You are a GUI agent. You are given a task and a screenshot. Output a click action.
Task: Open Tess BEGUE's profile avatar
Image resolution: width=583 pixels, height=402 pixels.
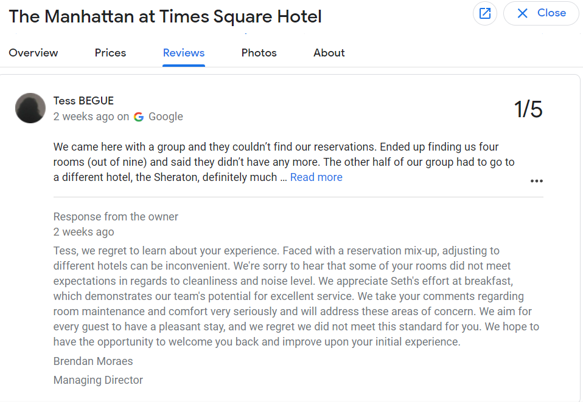click(x=30, y=108)
